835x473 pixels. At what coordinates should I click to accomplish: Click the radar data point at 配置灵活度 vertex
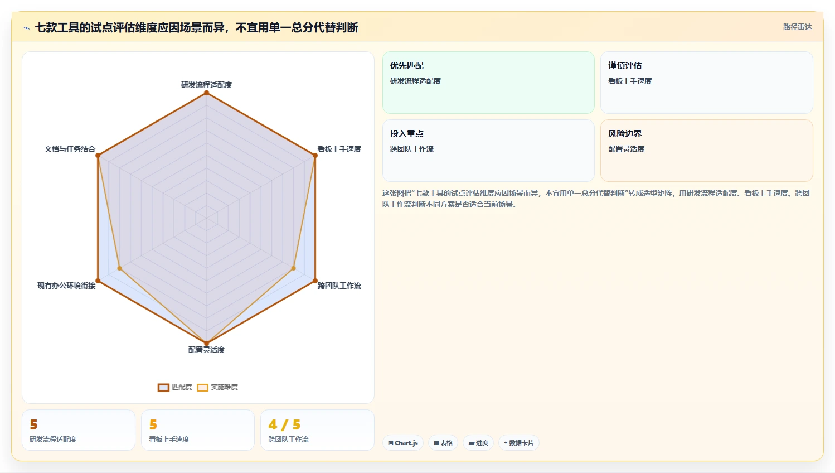(206, 344)
